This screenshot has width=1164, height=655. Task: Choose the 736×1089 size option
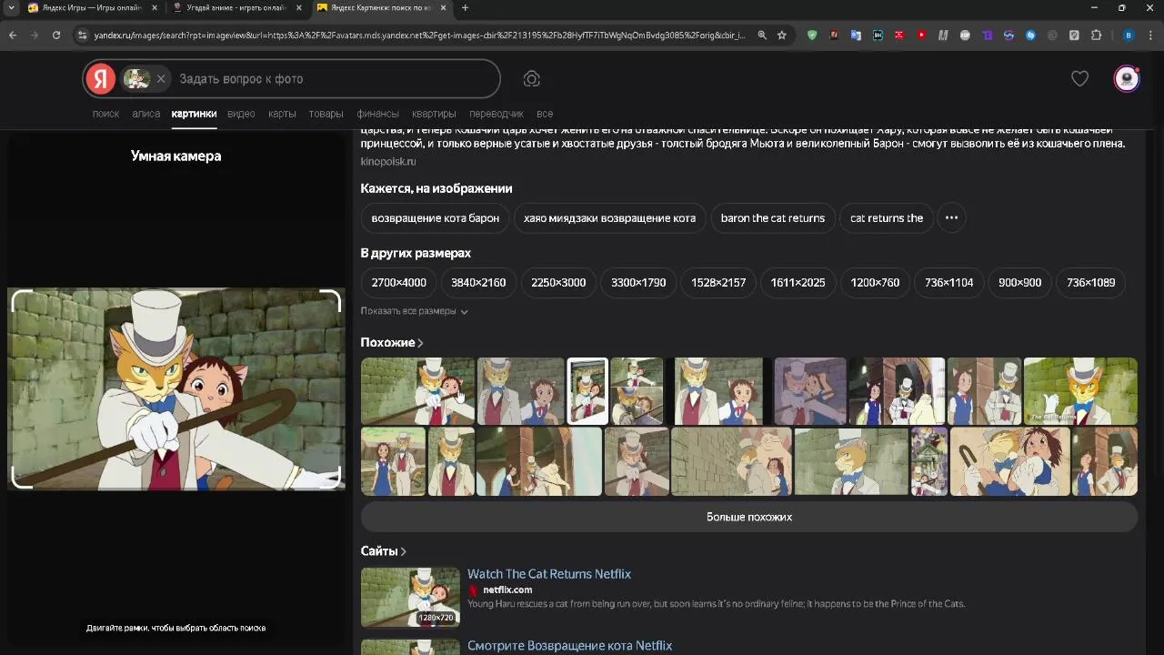pos(1090,283)
